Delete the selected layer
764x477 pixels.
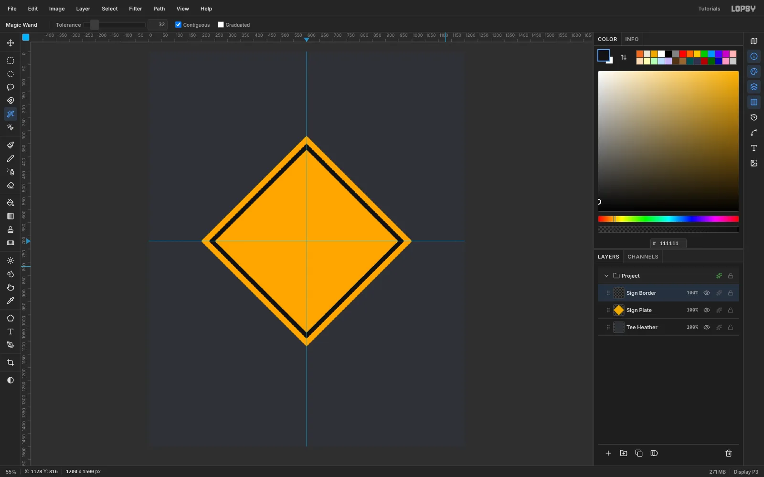pos(729,453)
